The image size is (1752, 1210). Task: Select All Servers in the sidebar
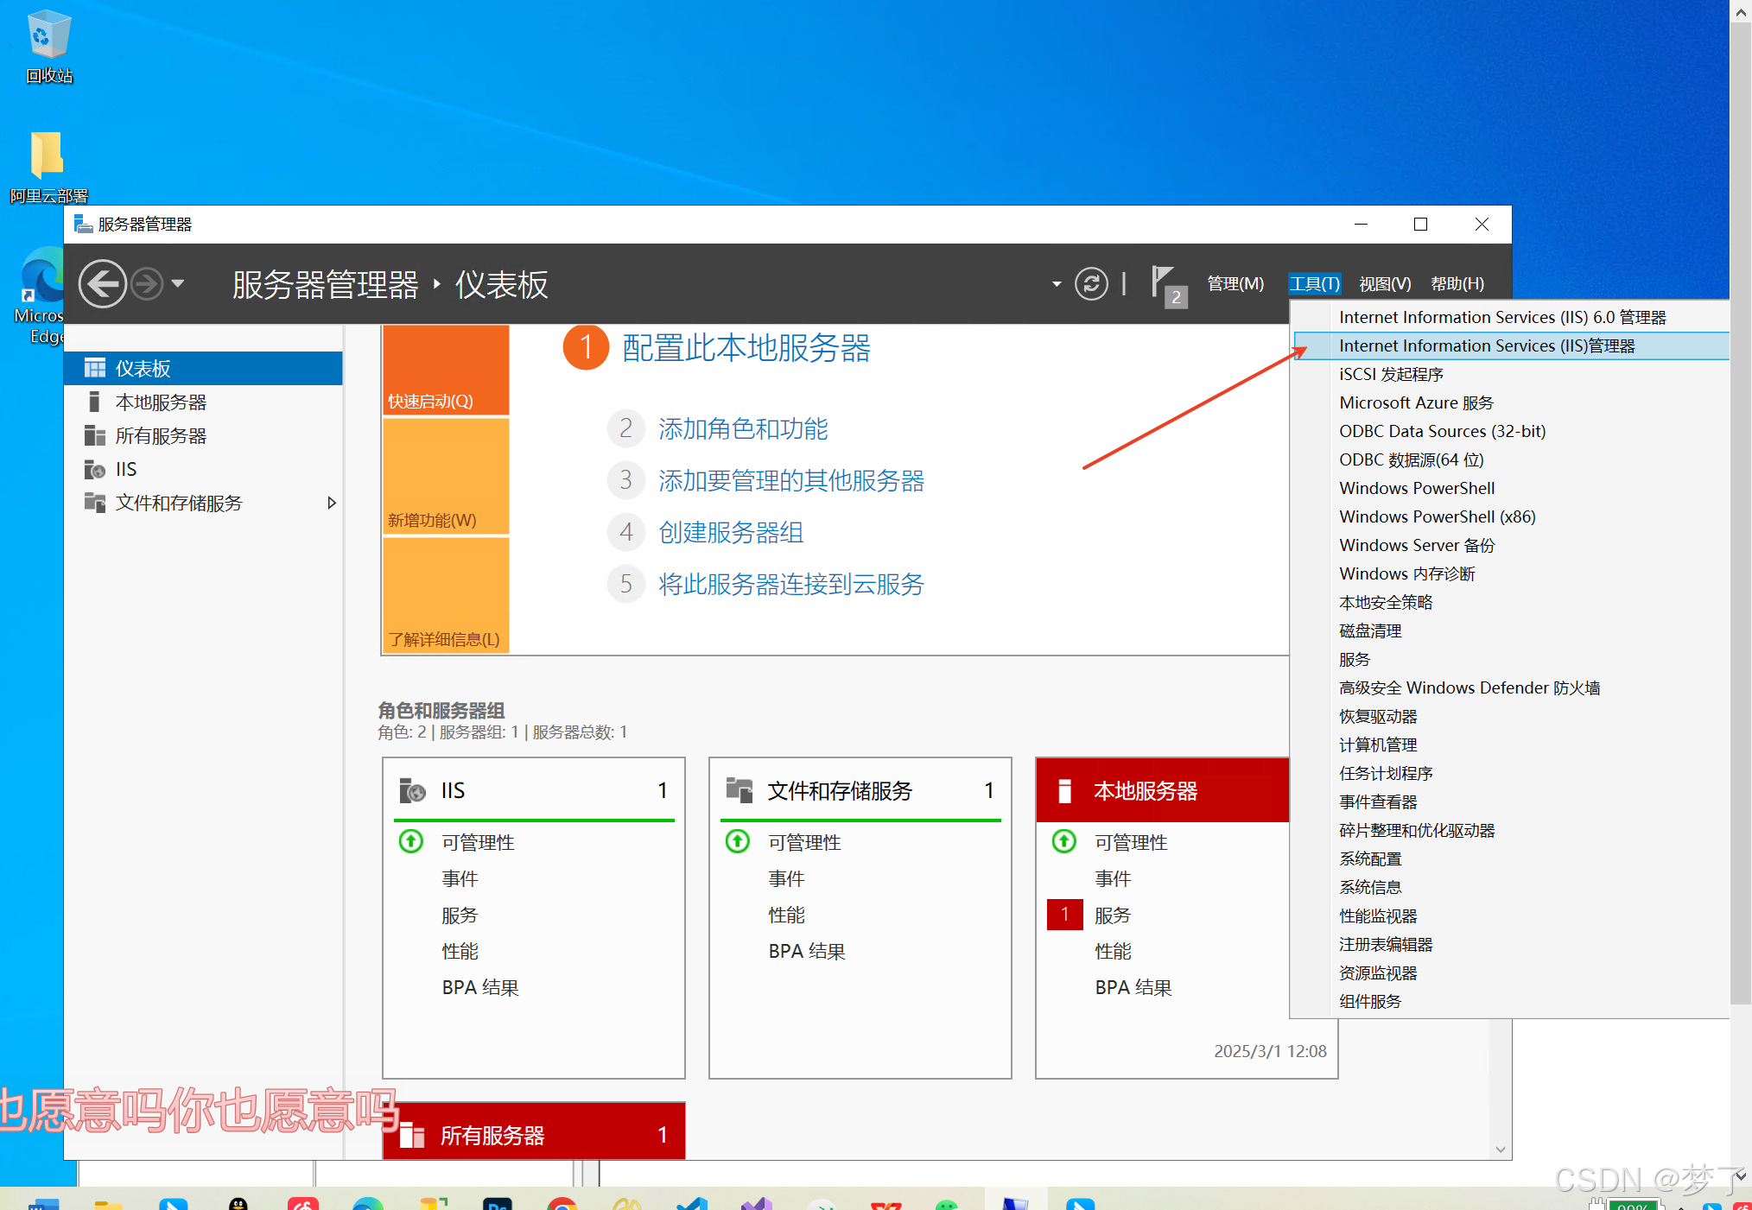click(161, 435)
